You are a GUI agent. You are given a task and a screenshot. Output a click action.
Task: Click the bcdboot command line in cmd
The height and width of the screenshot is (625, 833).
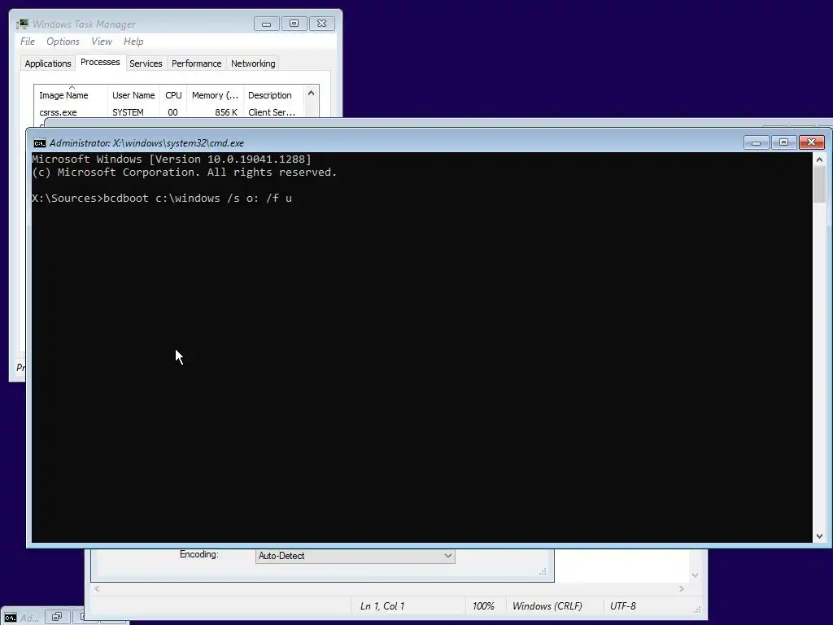coord(162,199)
